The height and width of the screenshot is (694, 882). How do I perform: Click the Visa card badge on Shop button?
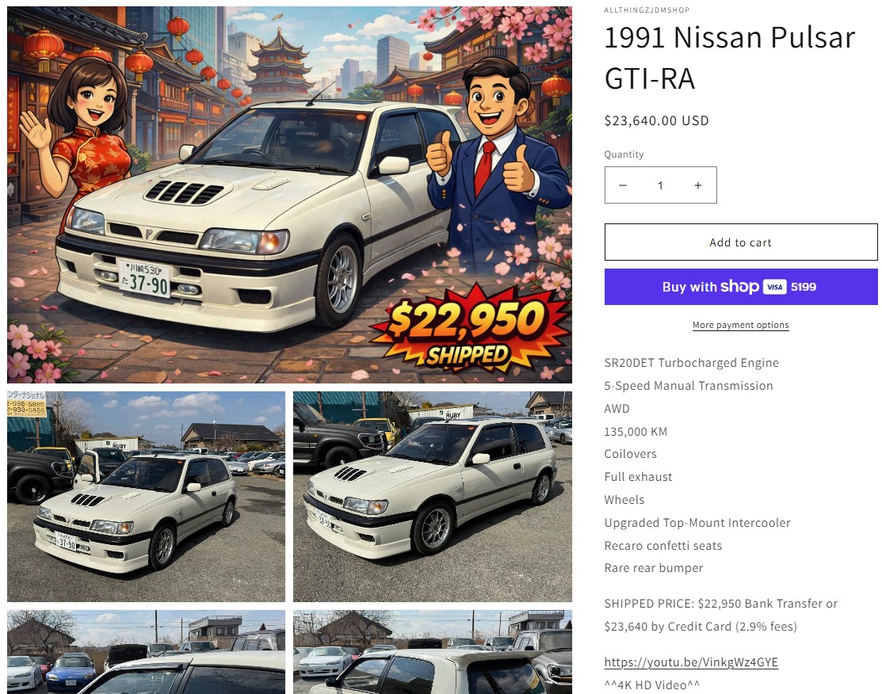coord(774,288)
